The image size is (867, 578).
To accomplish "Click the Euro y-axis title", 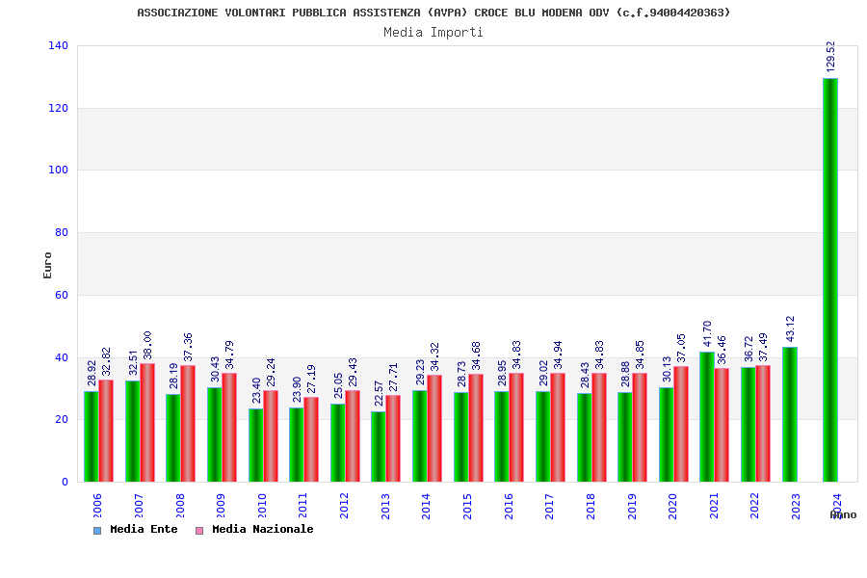I will [47, 265].
